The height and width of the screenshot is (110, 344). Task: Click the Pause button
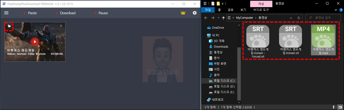click(101, 13)
